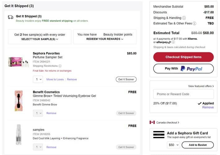Viewport: 220px width, 155px height.
Task: Expand View featured offers link
Action: (x=201, y=86)
